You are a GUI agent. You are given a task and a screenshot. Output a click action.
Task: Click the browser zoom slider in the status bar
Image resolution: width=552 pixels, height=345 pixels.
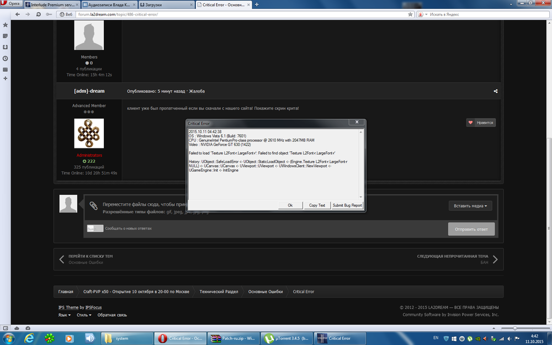click(x=514, y=328)
